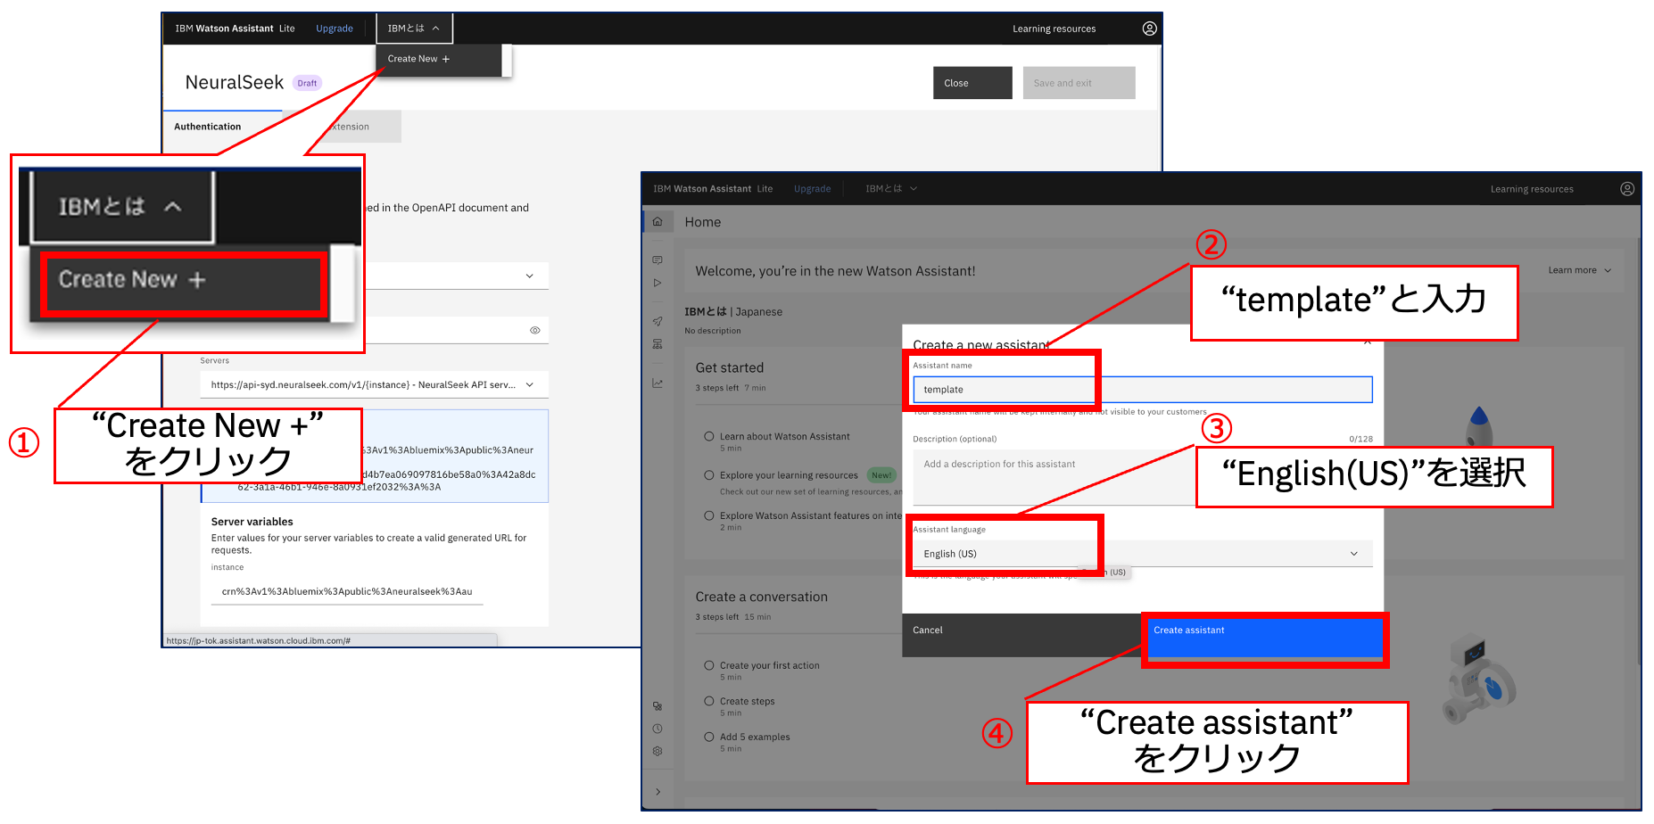Click Upgrade link in NeuralSeek window header

click(335, 29)
